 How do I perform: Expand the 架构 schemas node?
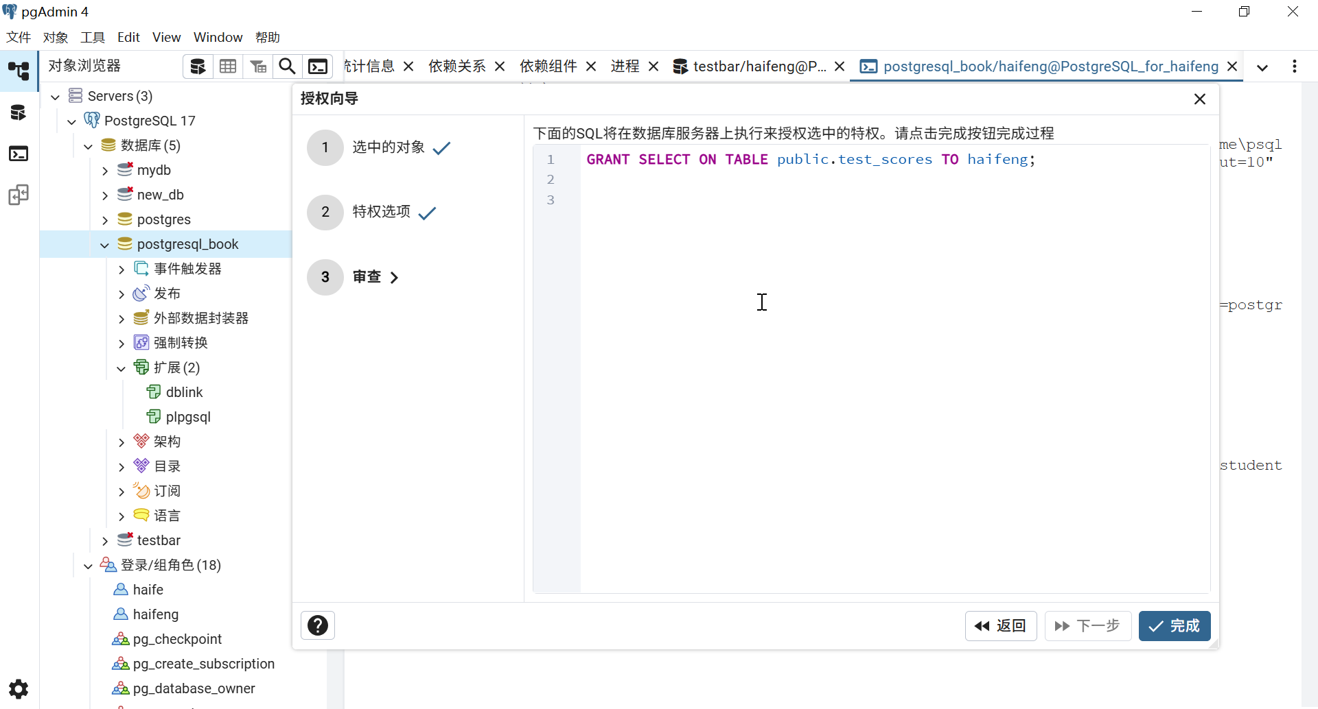pyautogui.click(x=122, y=442)
